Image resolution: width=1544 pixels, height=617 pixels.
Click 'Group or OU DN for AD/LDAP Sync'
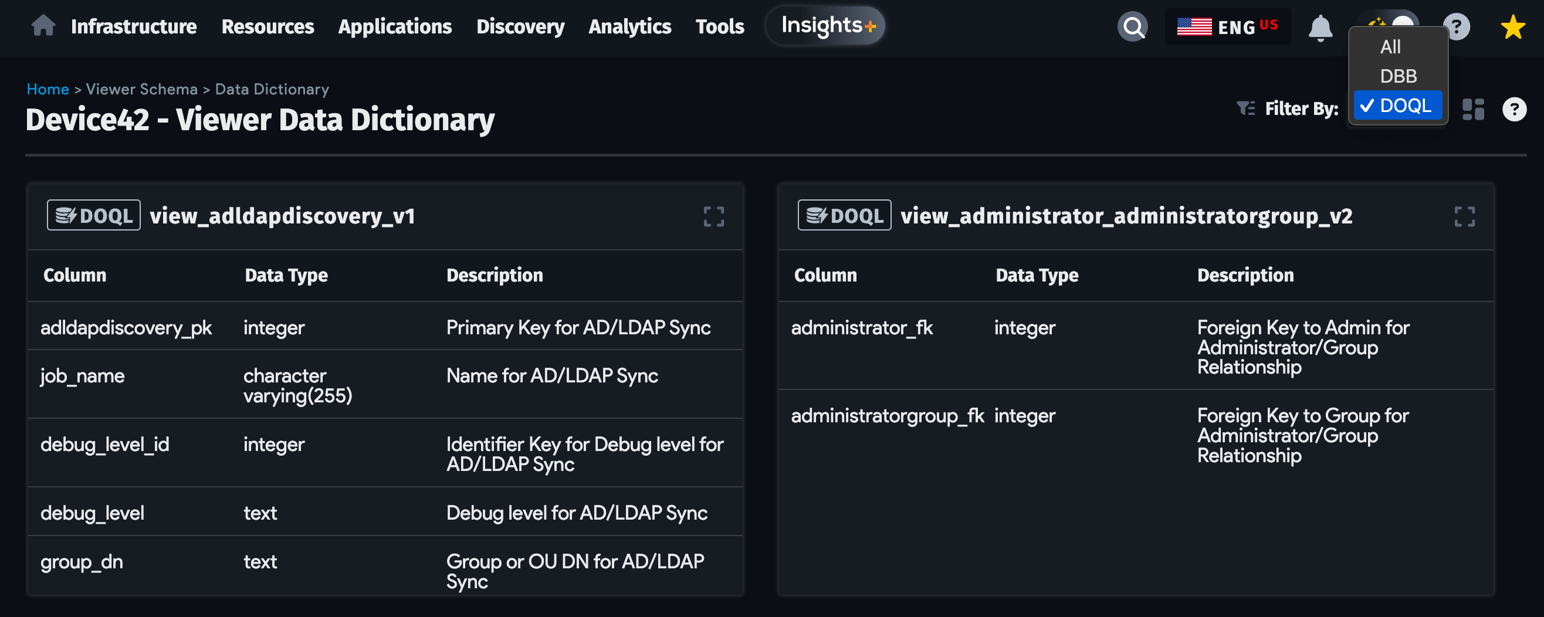[574, 571]
